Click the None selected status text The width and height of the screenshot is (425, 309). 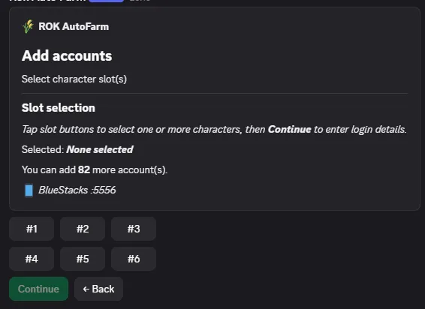tap(100, 149)
